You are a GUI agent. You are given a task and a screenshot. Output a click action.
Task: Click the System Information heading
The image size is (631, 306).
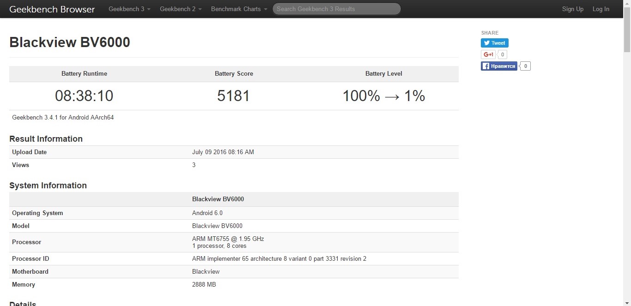pyautogui.click(x=48, y=186)
